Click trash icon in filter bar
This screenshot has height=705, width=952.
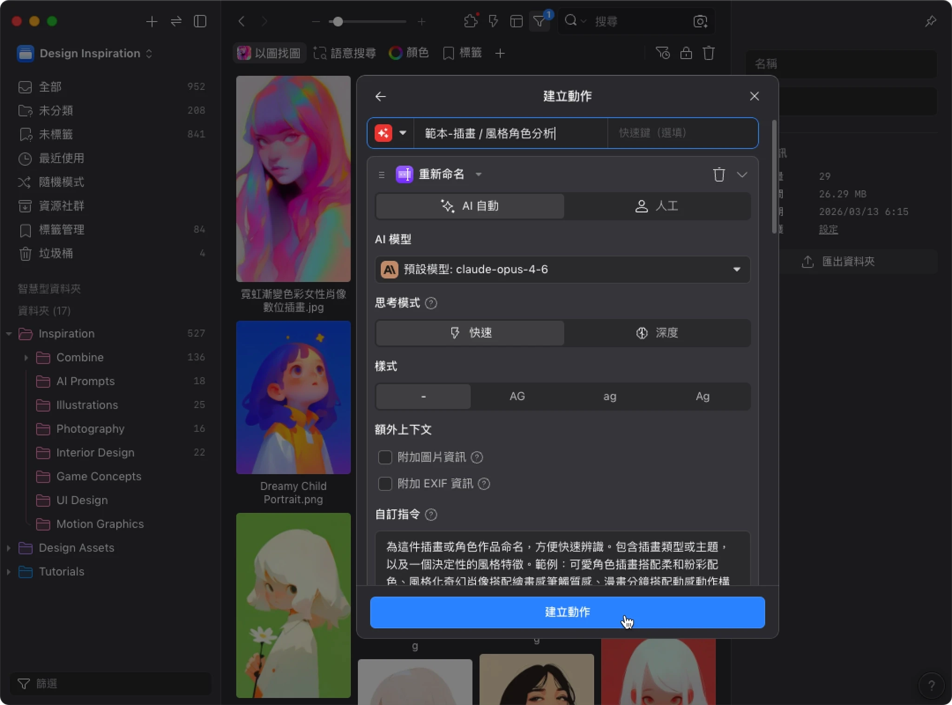pos(708,53)
